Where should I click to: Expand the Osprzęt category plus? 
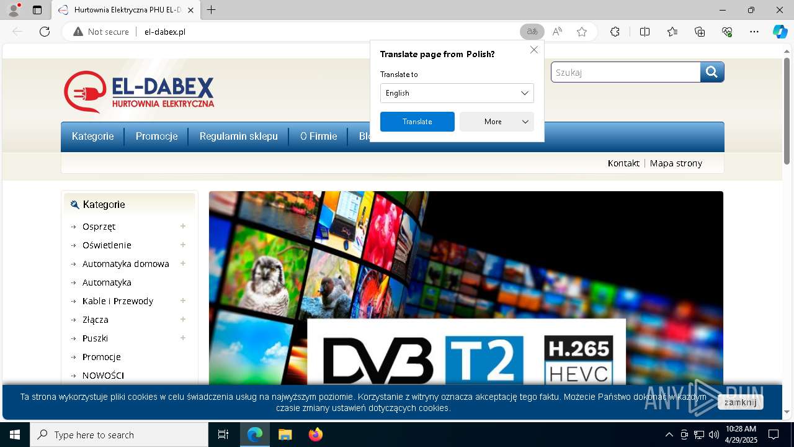click(x=183, y=226)
